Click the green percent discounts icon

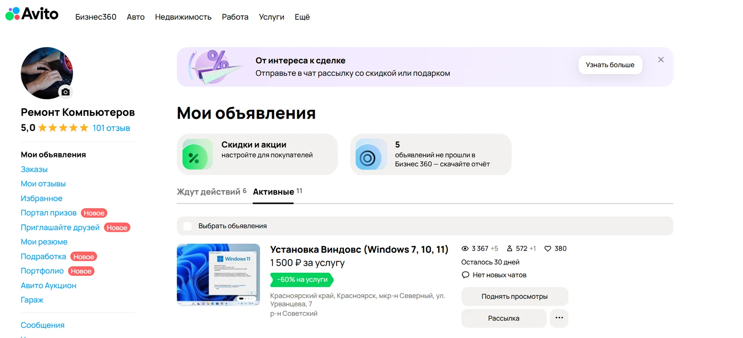coord(197,154)
